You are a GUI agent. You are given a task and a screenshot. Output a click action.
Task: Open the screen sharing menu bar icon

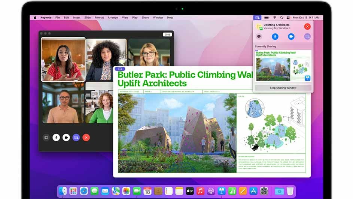tap(257, 18)
